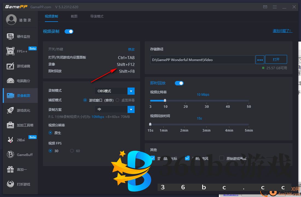
Task: Open the storage path browse menu
Action: pos(260,59)
